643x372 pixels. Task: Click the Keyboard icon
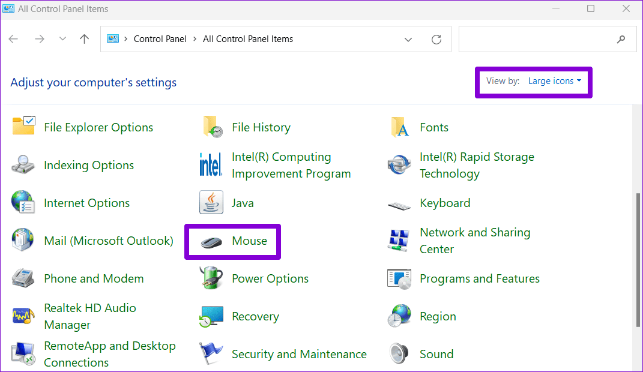(x=399, y=203)
